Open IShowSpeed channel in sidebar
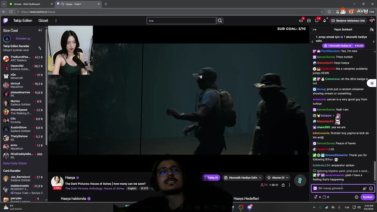Image resolution: width=377 pixels, height=212 pixels. click(23, 112)
